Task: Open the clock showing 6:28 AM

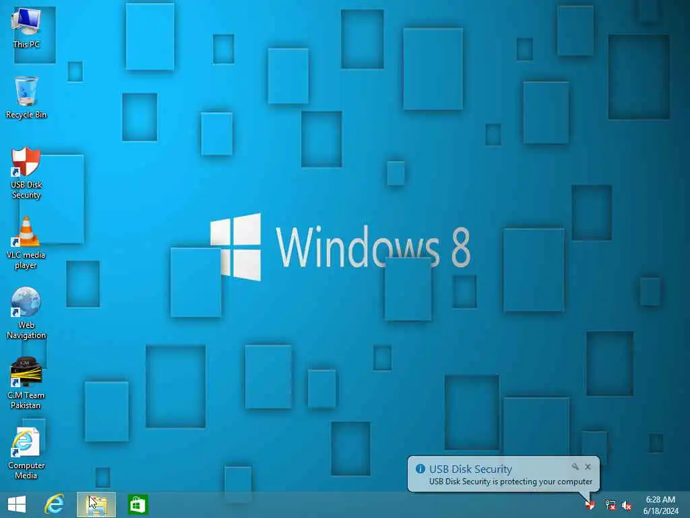Action: tap(660, 500)
